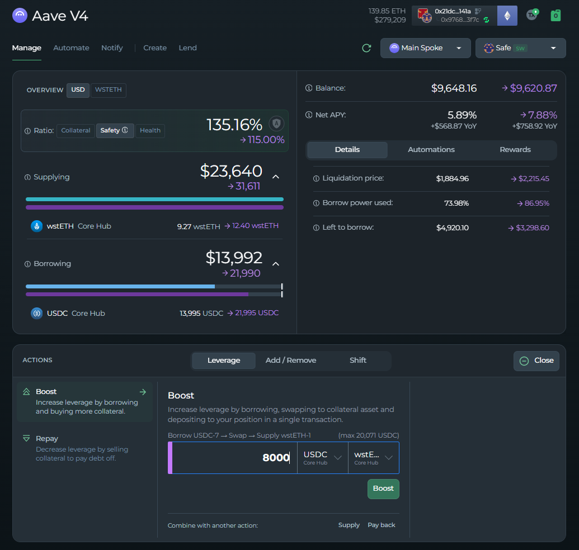
Task: Switch overview to WSTETH denomination
Action: (x=109, y=90)
